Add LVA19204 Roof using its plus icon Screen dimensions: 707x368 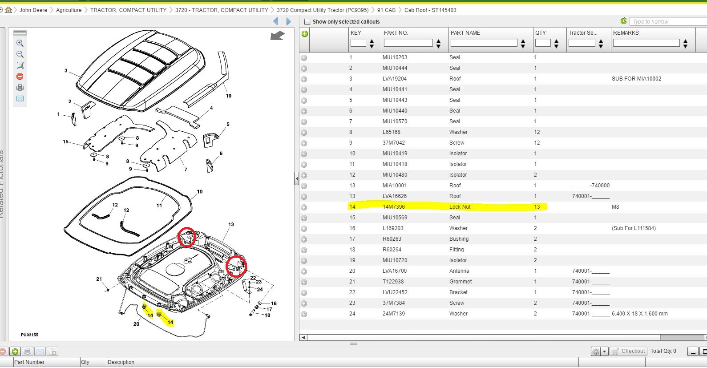click(304, 79)
